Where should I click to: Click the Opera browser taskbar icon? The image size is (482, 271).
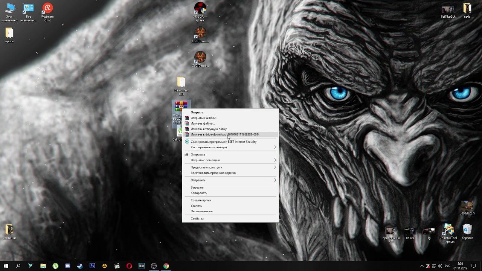[x=129, y=266]
